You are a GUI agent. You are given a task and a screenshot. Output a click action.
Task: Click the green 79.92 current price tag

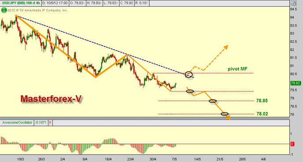click(x=296, y=83)
